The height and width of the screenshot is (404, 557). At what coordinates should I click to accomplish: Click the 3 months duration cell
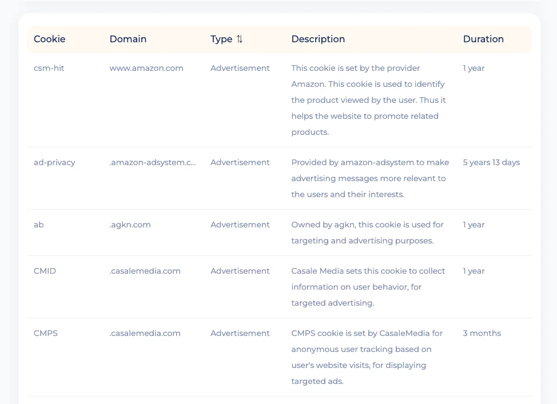[x=482, y=333]
